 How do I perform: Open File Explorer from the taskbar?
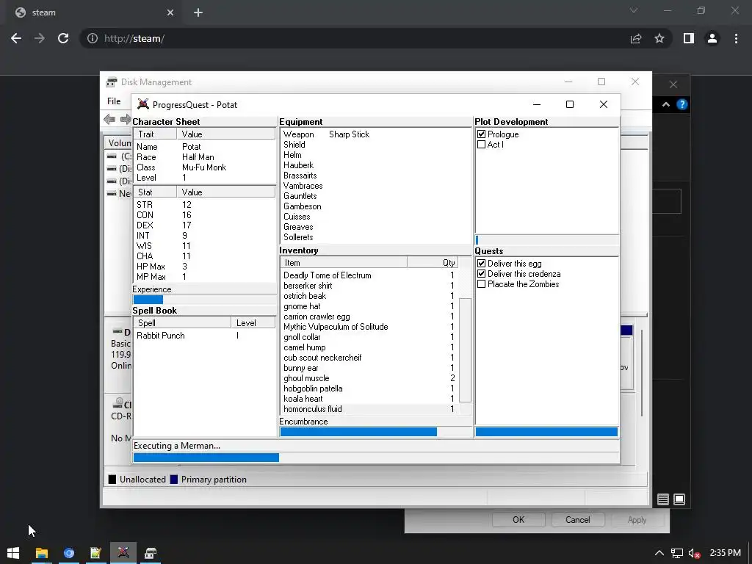pyautogui.click(x=42, y=553)
